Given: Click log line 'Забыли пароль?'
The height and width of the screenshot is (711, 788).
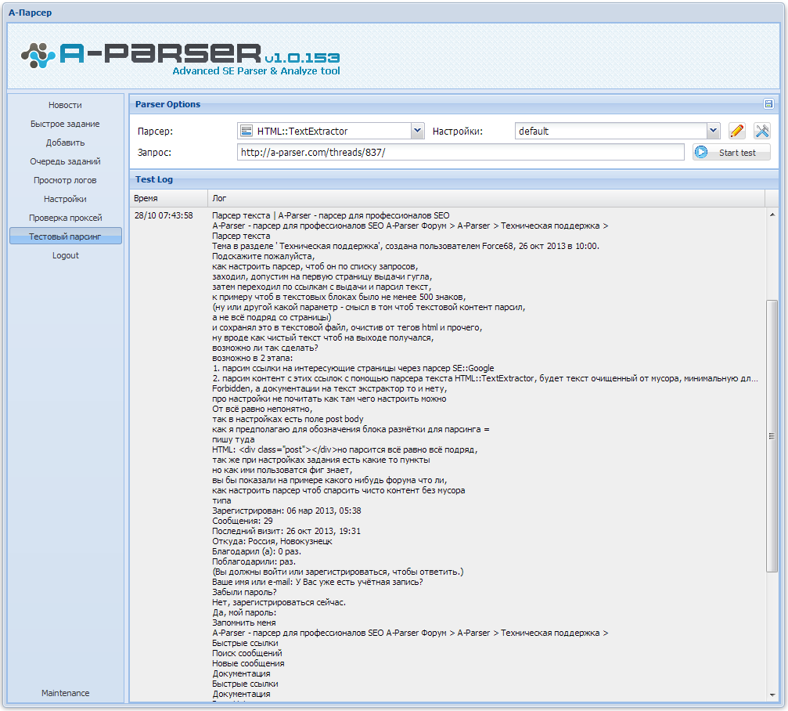Looking at the screenshot, I should (244, 592).
